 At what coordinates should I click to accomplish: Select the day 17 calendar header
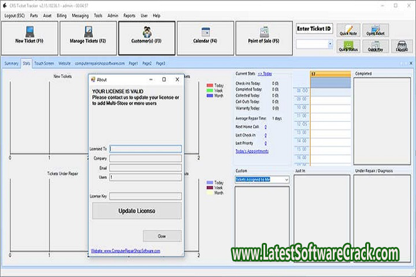pyautogui.click(x=330, y=74)
